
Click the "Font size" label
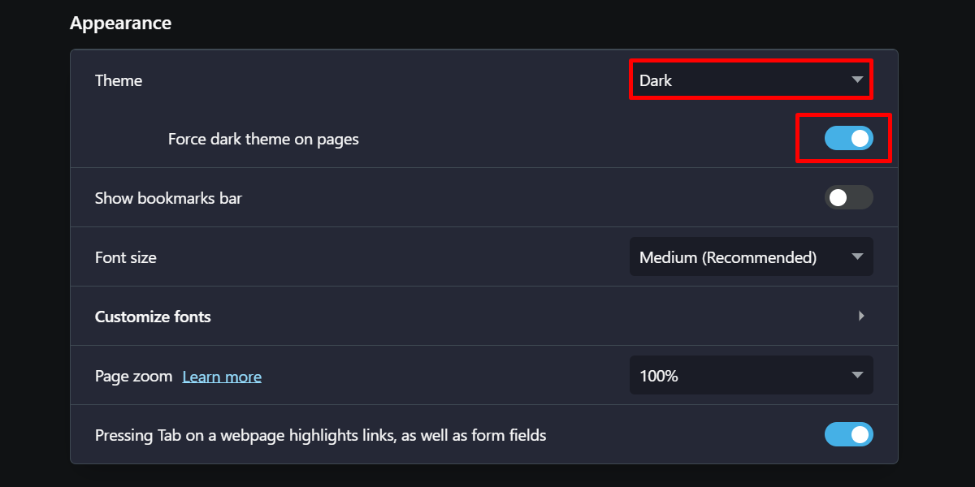click(x=125, y=256)
